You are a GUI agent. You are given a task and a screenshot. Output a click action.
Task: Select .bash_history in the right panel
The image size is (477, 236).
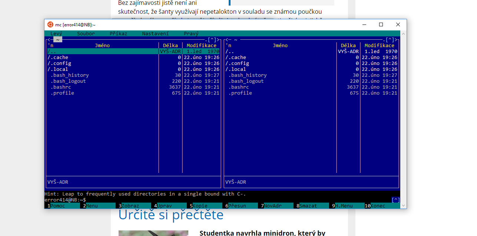(311, 75)
